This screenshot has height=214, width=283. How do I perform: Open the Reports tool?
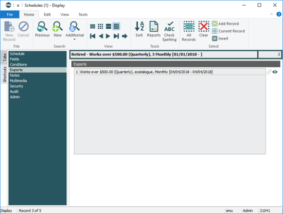[154, 29]
